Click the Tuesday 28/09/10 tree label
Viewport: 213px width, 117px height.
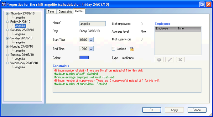coord(22,55)
